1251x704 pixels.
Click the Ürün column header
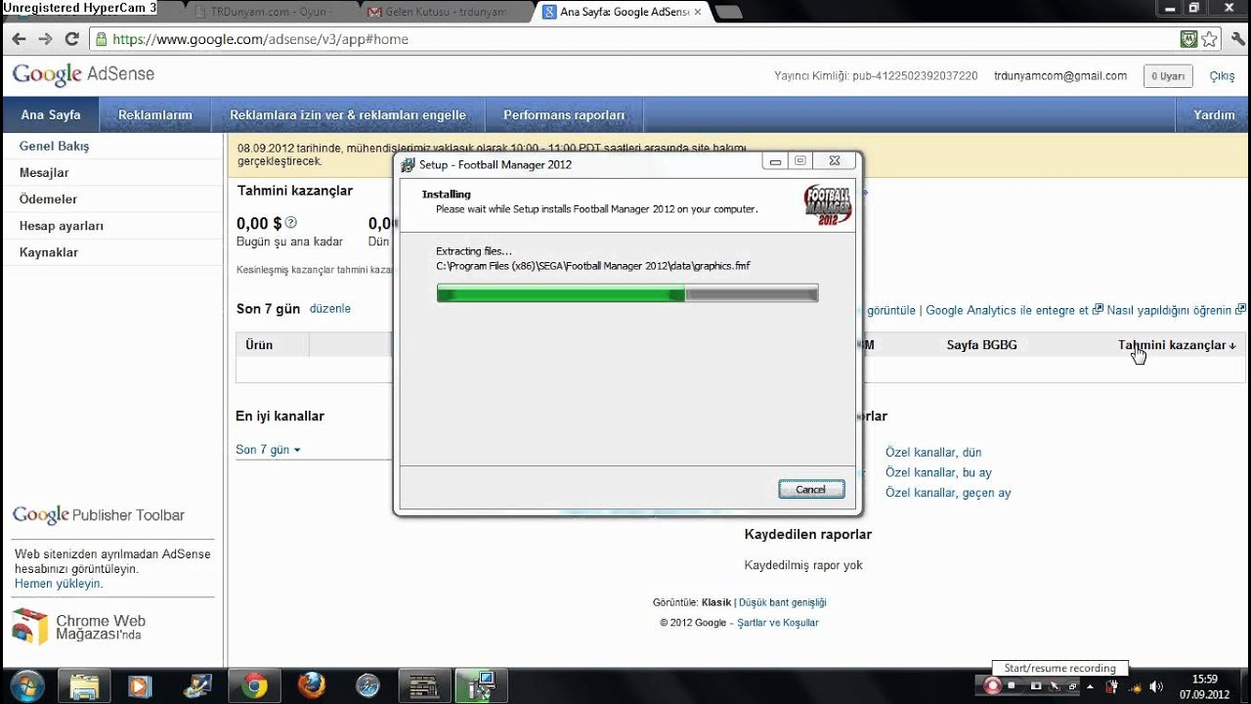pos(259,345)
